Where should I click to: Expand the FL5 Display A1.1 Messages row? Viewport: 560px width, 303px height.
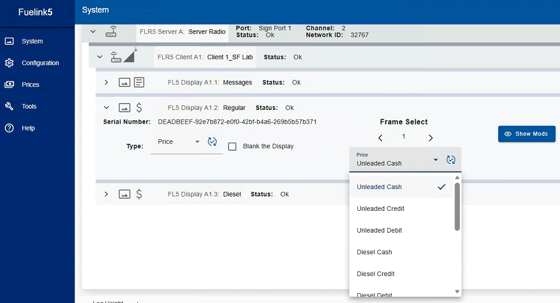tap(107, 82)
